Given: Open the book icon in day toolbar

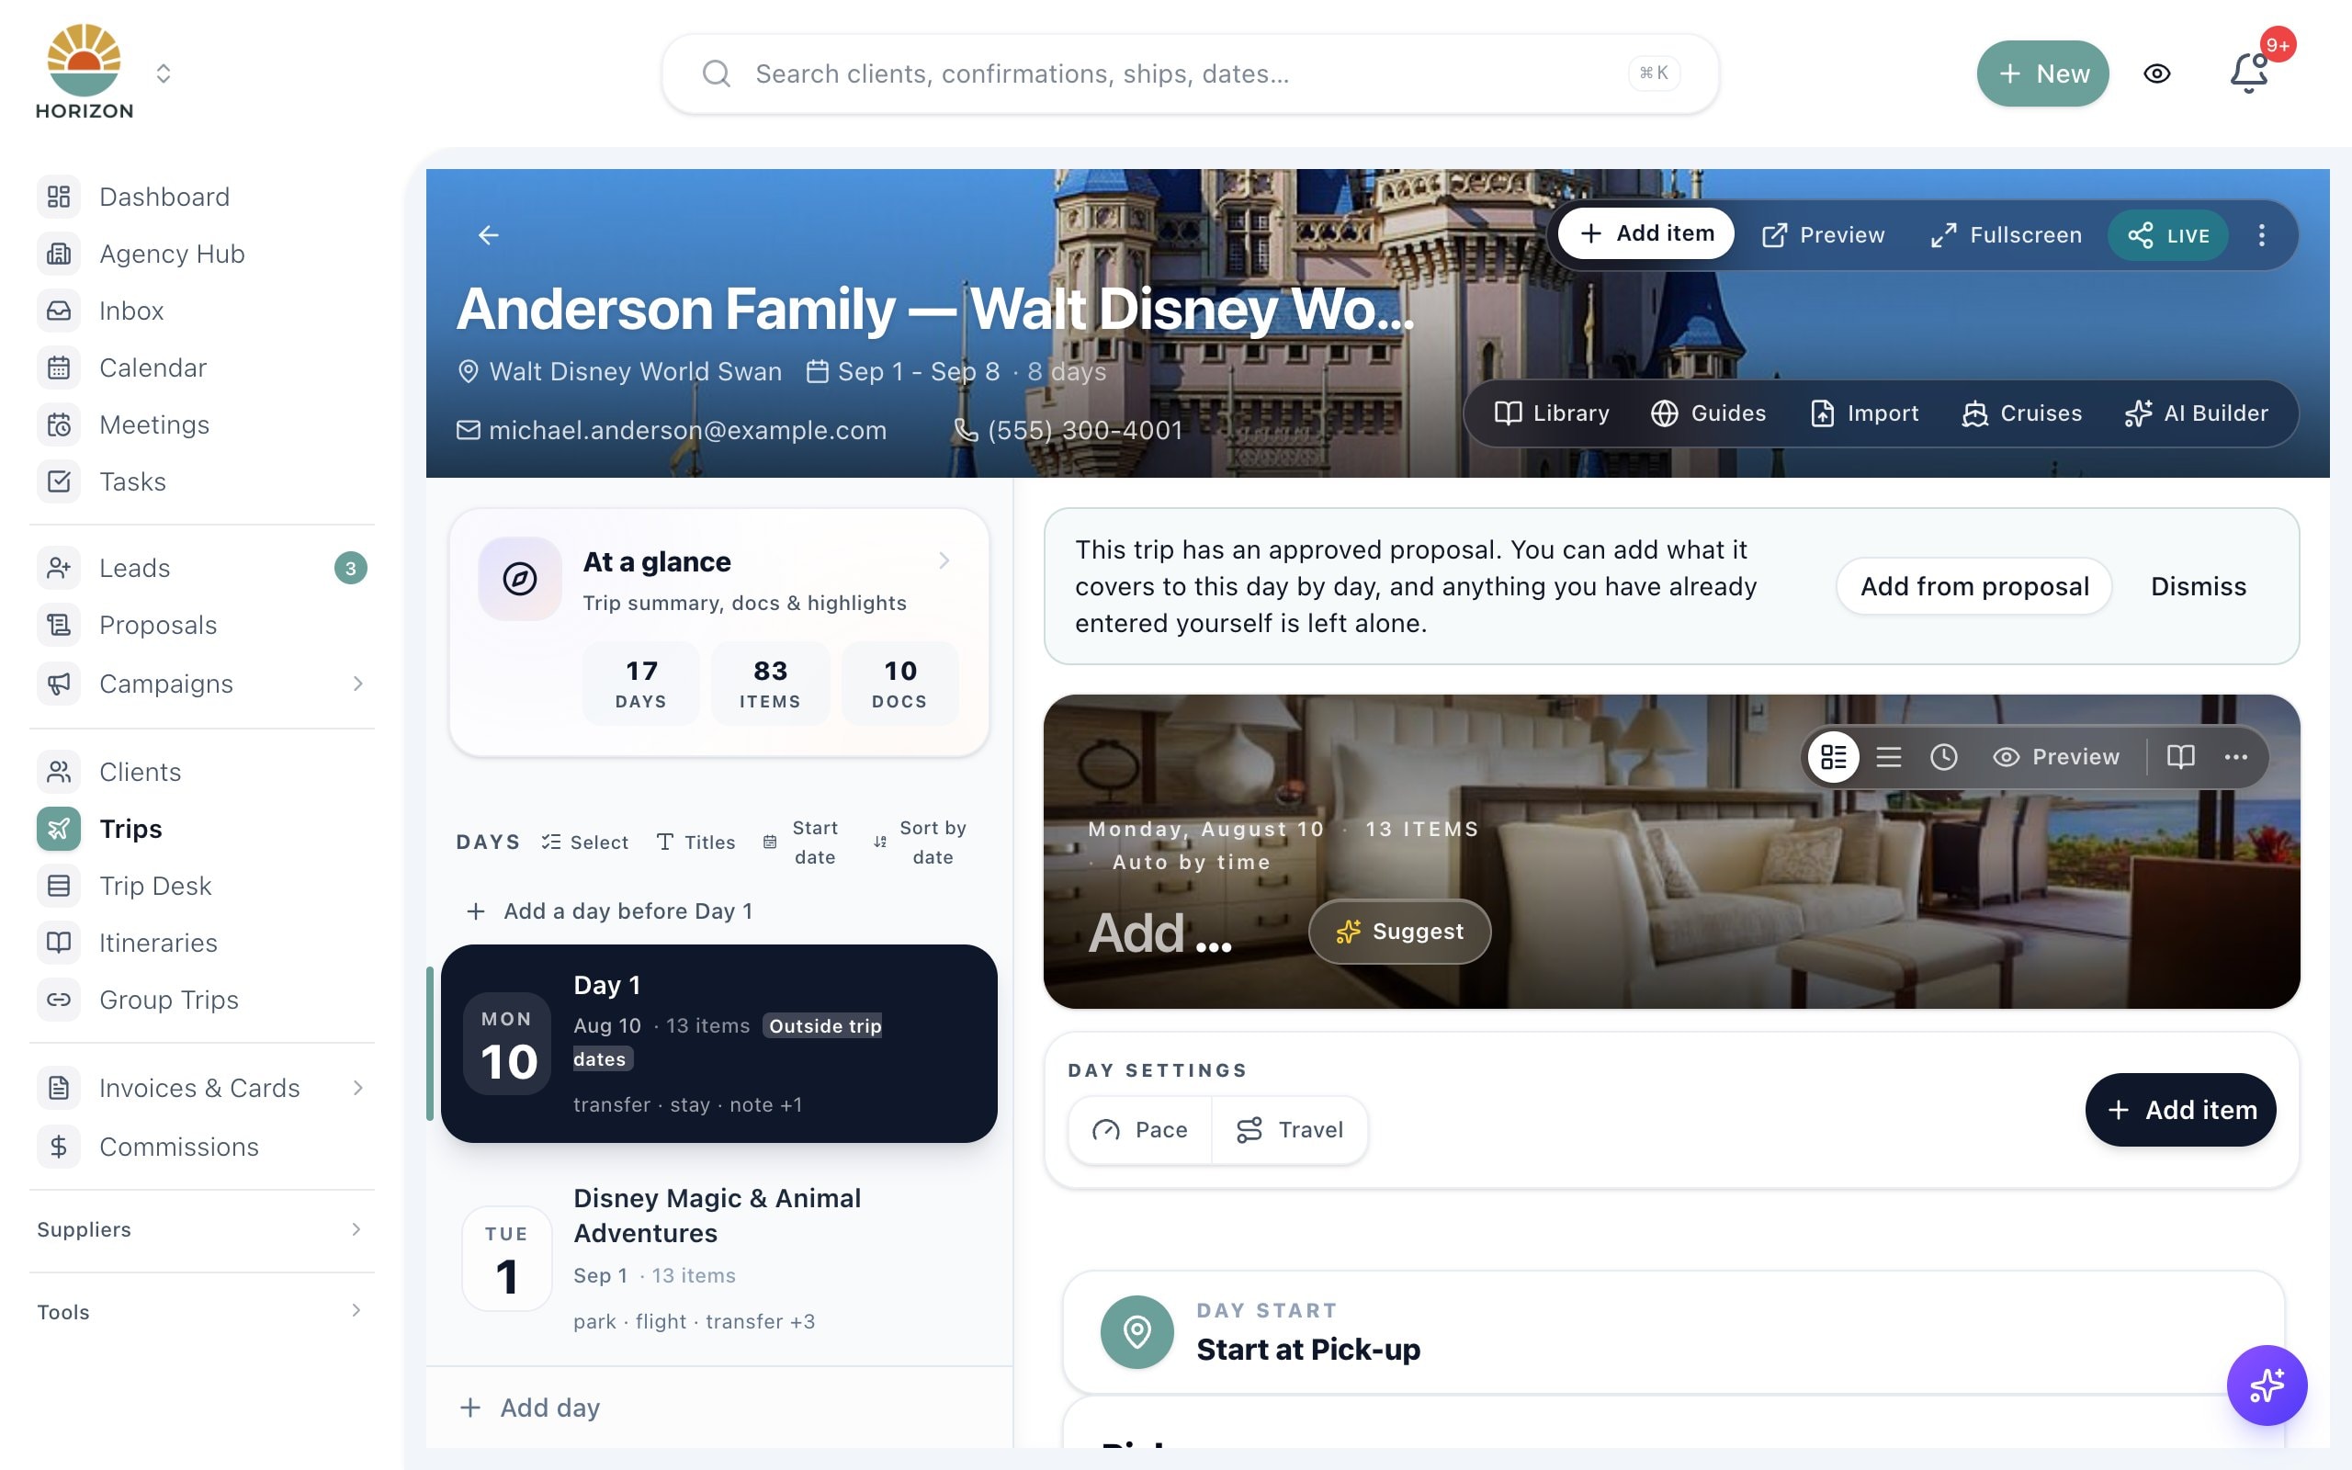Looking at the screenshot, I should (2180, 756).
